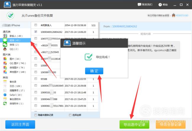
Task: Click date cell 2017-03-24 13:06:20
Action: coord(75,32)
